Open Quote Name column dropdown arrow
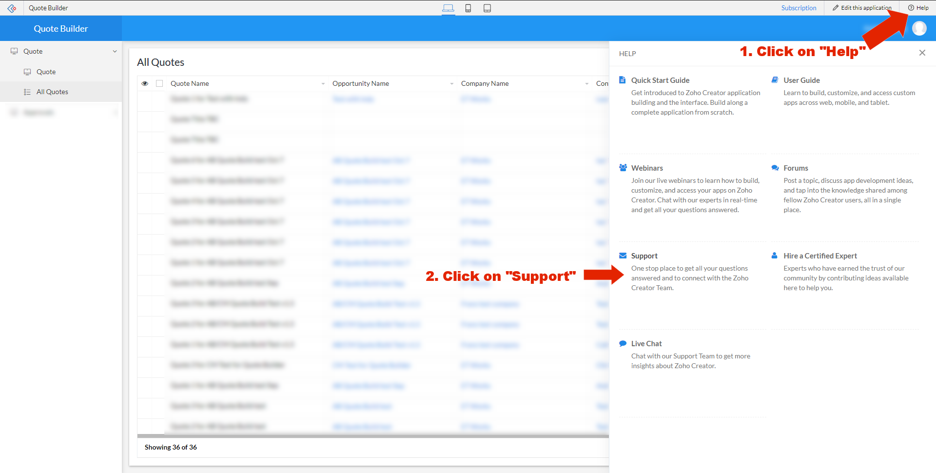The width and height of the screenshot is (936, 473). (323, 84)
